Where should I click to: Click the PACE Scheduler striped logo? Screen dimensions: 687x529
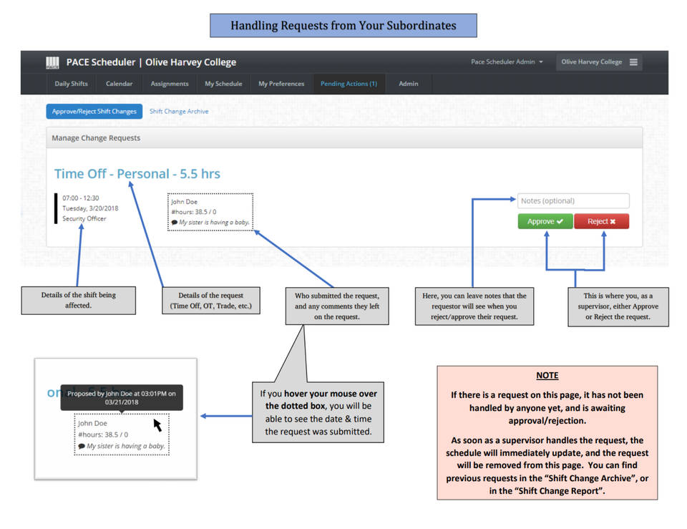pyautogui.click(x=52, y=62)
